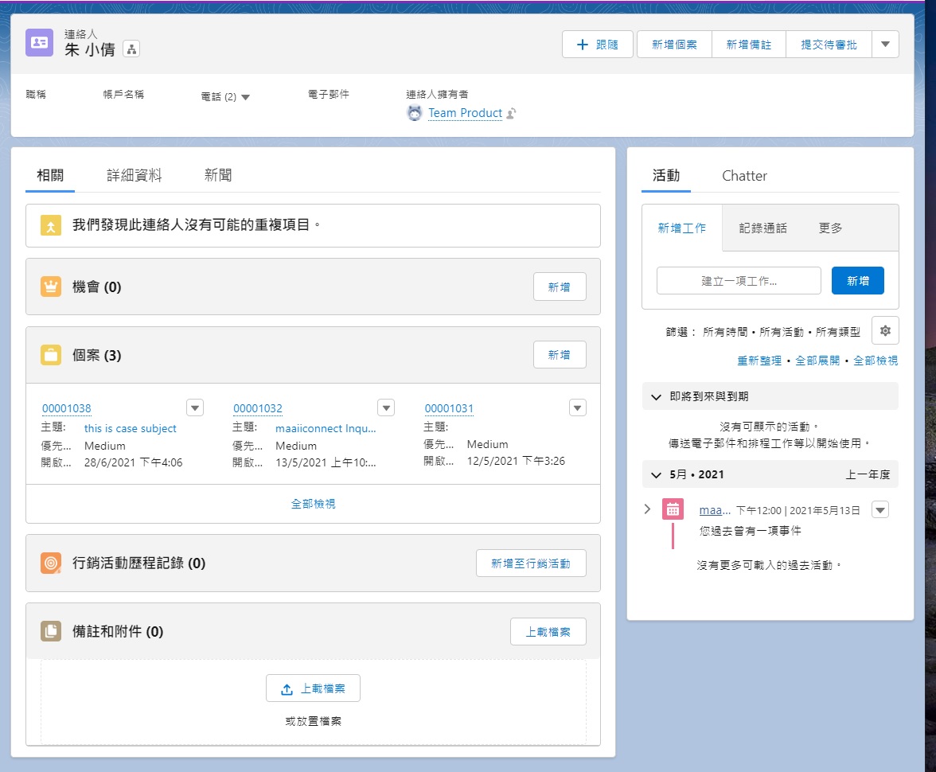936x772 pixels.
Task: Switch to the 詳細資料 tab
Action: tap(135, 176)
